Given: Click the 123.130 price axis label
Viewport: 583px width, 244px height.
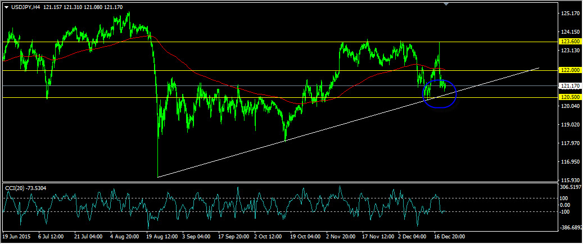Looking at the screenshot, I should coord(572,50).
